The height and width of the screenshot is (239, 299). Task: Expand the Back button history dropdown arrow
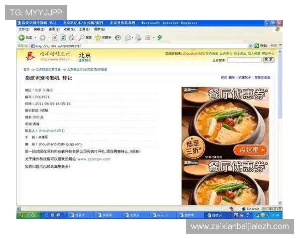[x=35, y=37]
